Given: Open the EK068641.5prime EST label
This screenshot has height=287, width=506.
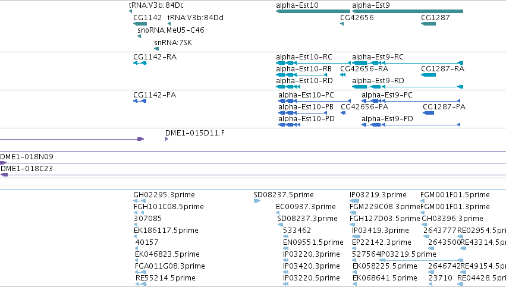Looking at the screenshot, I should pyautogui.click(x=385, y=278).
